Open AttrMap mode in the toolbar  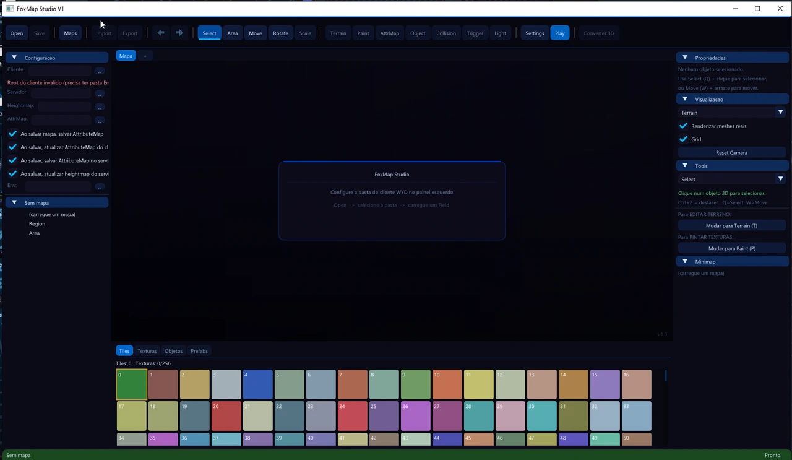(390, 33)
